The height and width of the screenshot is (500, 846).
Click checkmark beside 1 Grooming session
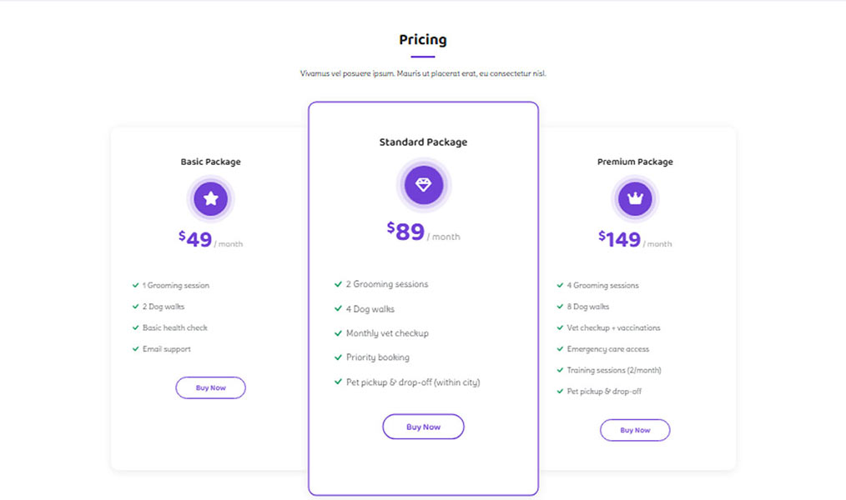tap(135, 285)
